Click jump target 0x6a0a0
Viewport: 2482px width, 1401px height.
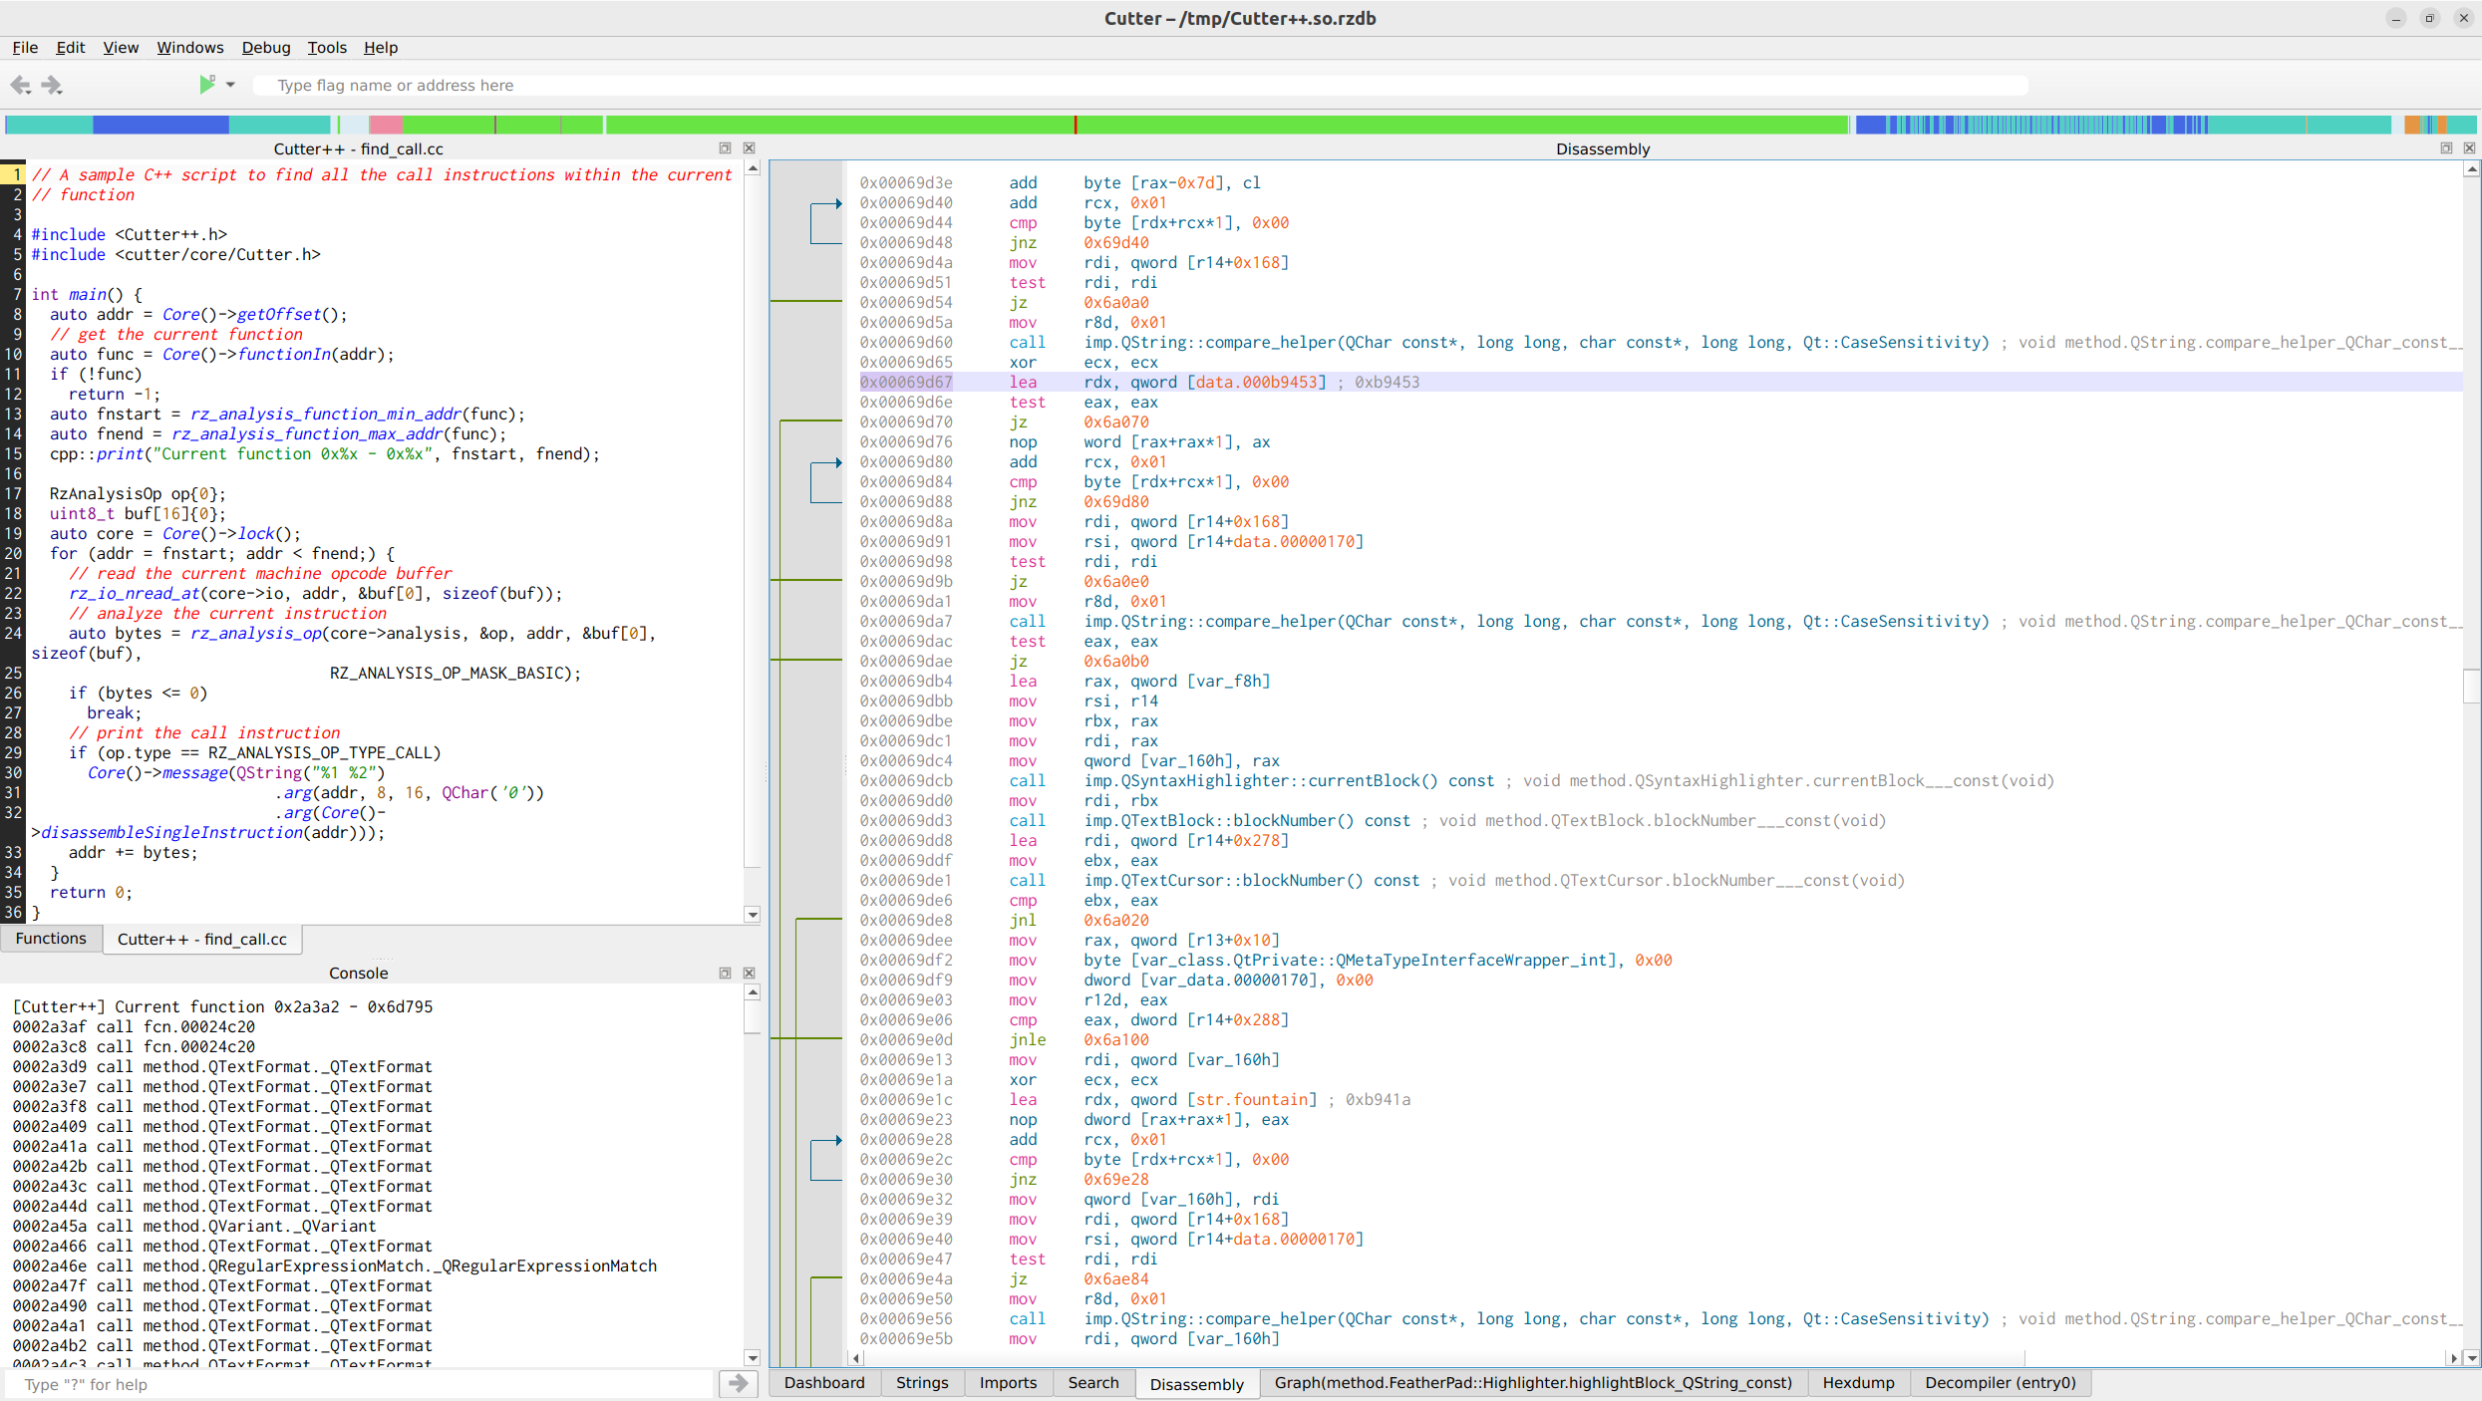pyautogui.click(x=1116, y=303)
